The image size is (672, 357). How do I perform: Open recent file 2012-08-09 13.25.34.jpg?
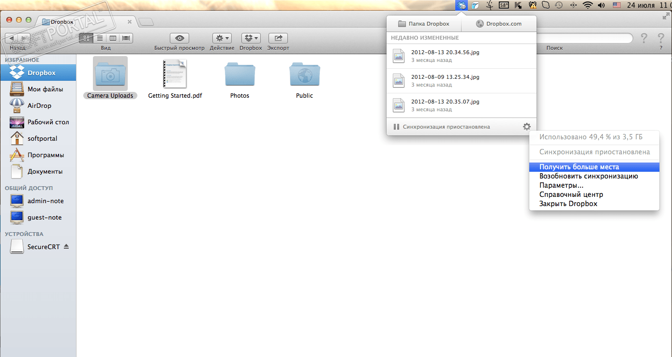[x=462, y=81]
